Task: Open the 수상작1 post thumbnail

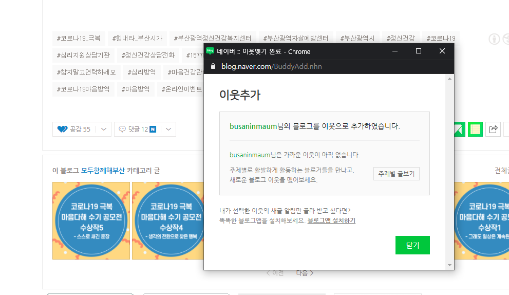Action: (481, 220)
